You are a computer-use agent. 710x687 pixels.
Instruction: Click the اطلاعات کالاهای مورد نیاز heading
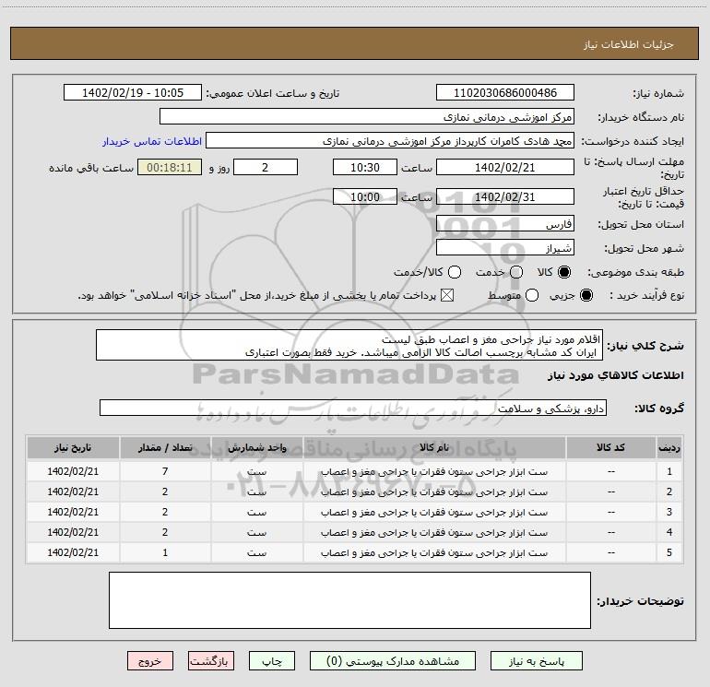point(615,375)
